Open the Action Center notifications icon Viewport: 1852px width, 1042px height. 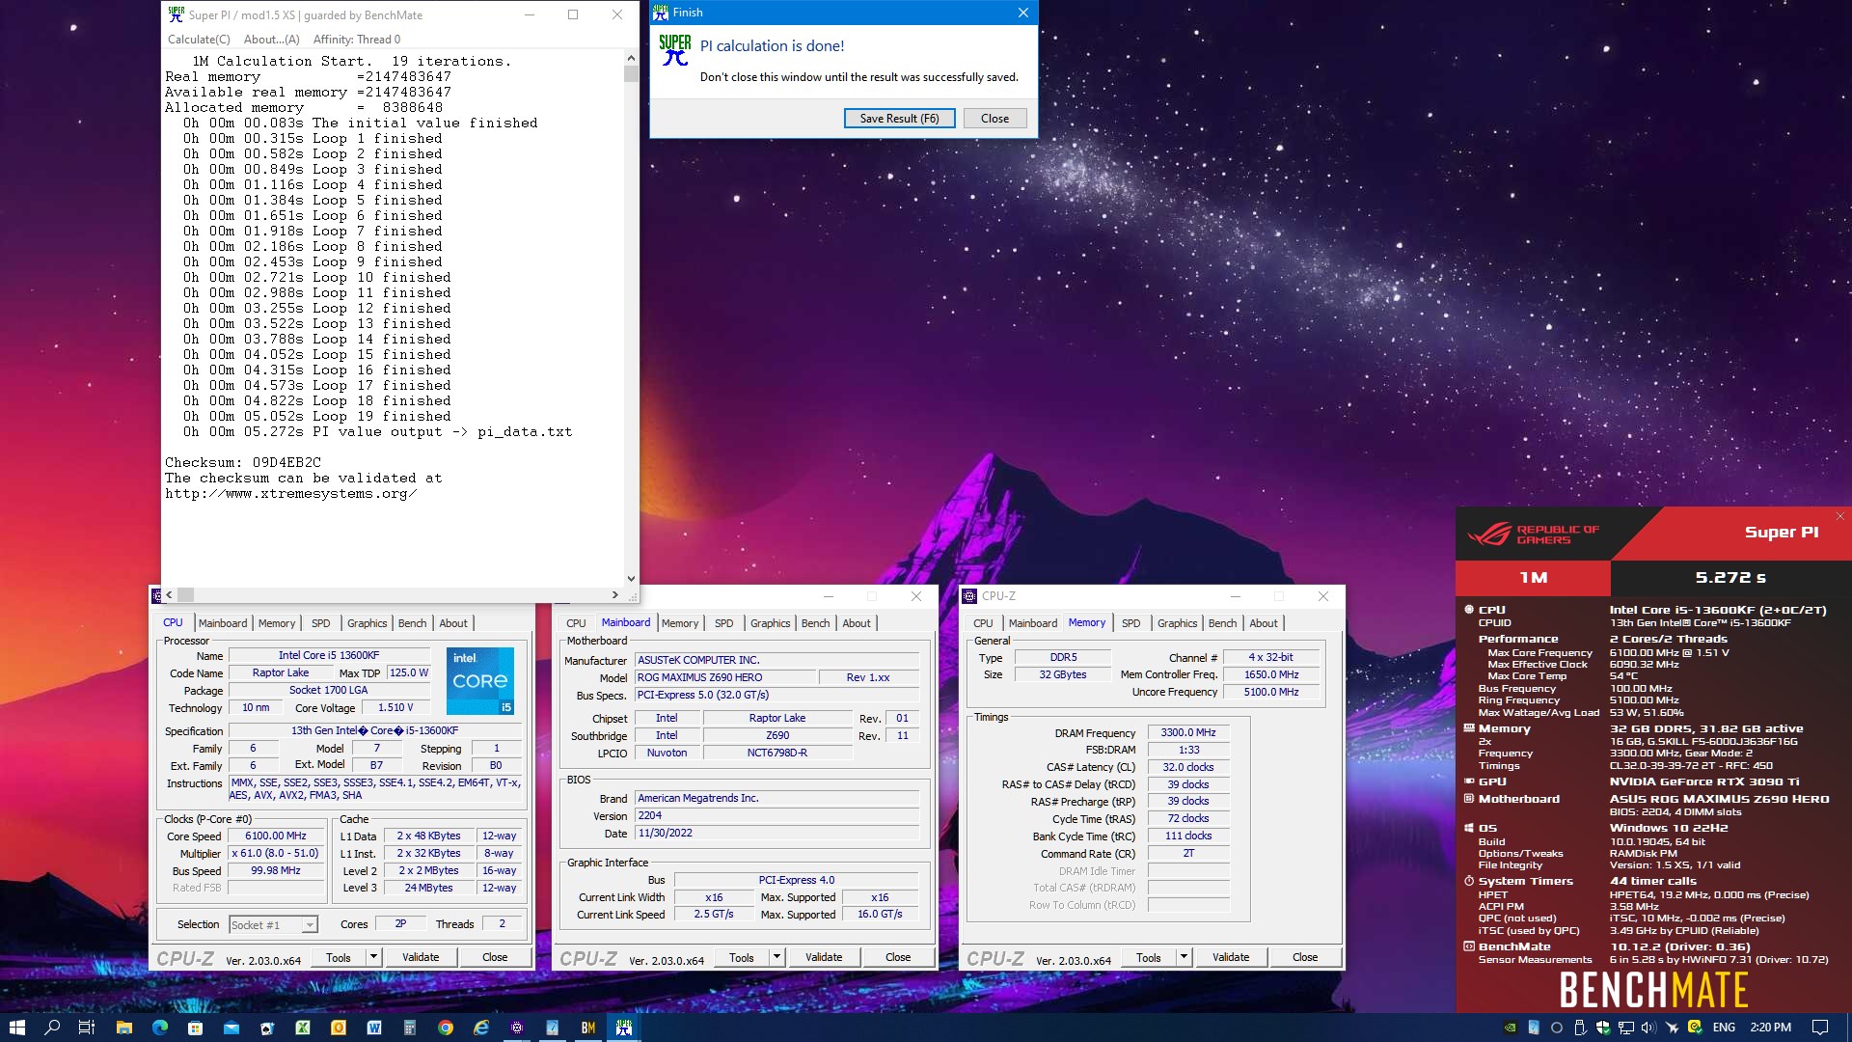[1819, 1028]
